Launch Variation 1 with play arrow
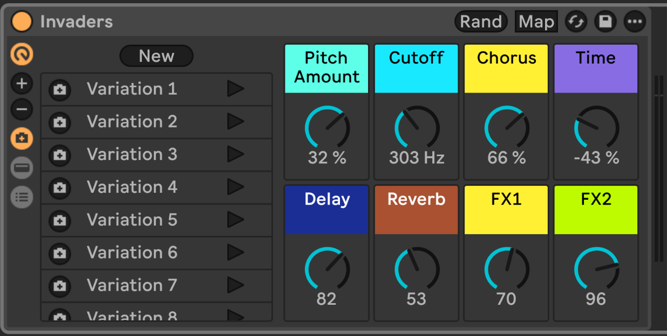Viewport: 667px width, 336px height. [235, 89]
